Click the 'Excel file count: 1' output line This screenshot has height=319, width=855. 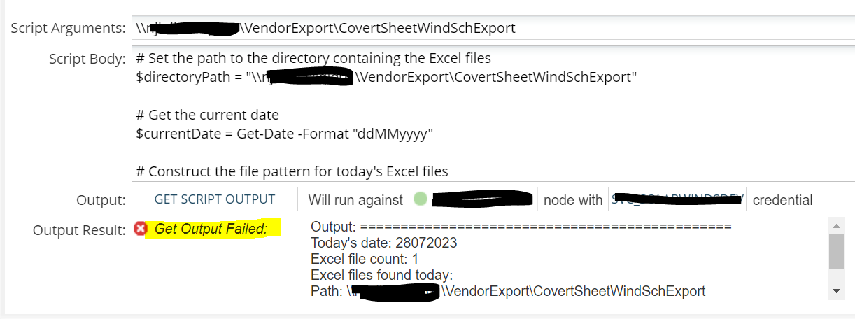coord(365,259)
